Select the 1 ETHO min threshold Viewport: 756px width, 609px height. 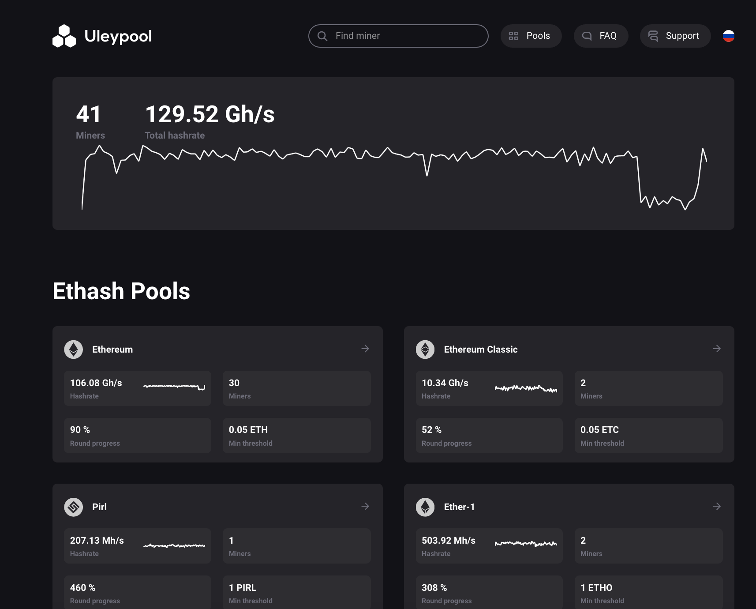click(x=596, y=588)
